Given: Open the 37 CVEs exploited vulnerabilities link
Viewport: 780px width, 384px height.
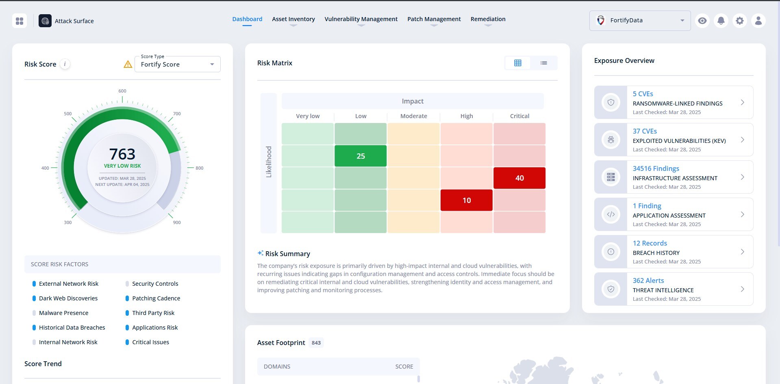Looking at the screenshot, I should click(645, 131).
